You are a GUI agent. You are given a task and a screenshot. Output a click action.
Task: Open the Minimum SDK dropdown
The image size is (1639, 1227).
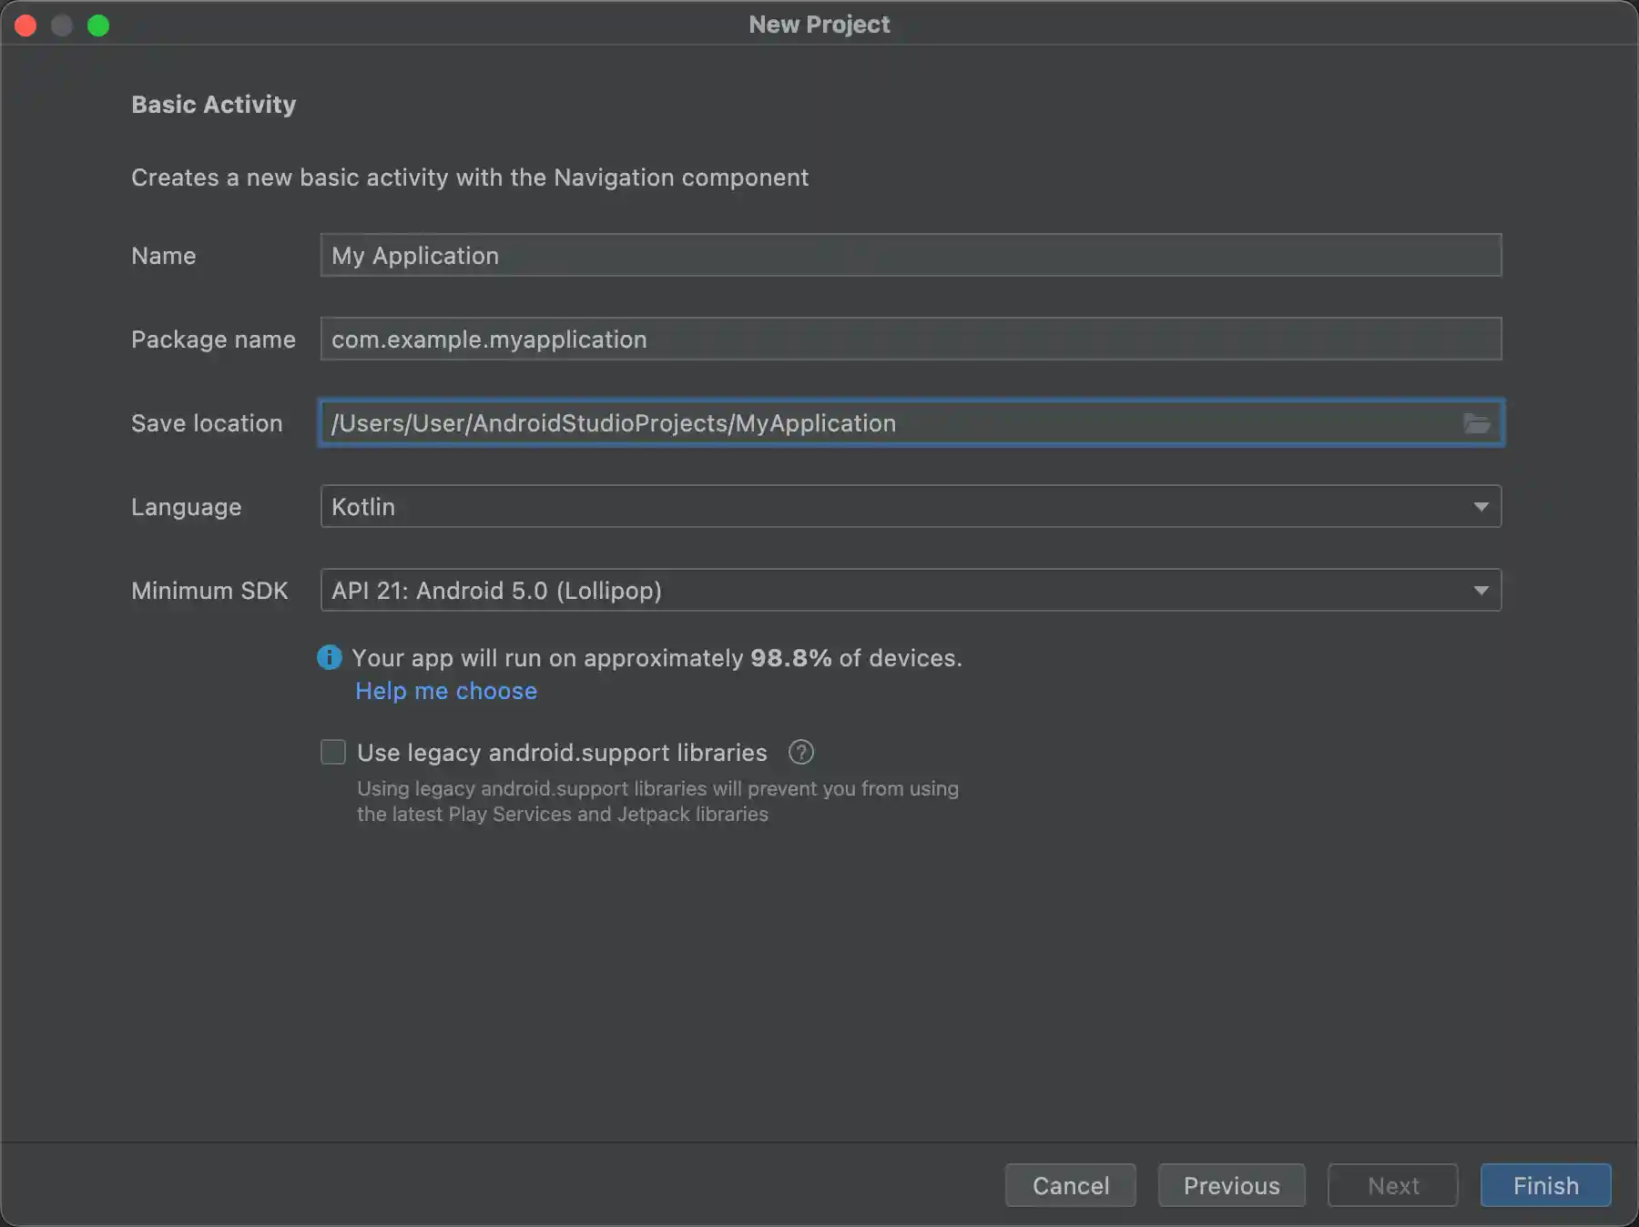911,590
